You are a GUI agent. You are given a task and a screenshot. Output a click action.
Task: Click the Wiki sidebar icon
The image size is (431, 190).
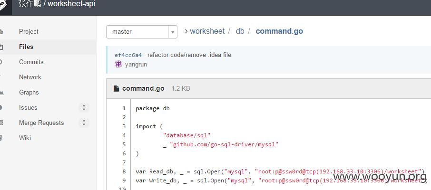pos(1,138)
